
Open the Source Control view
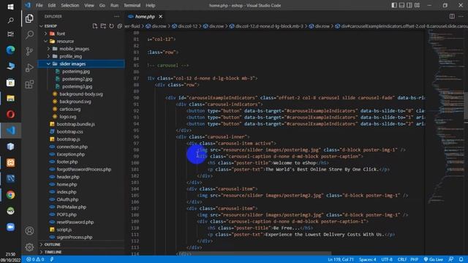click(x=29, y=51)
